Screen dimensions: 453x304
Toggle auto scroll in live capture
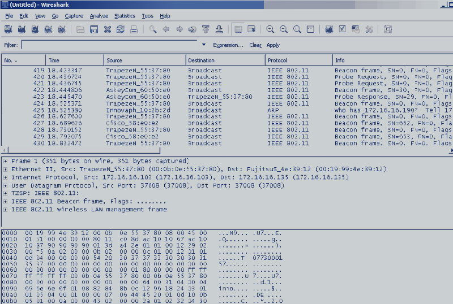point(251,29)
